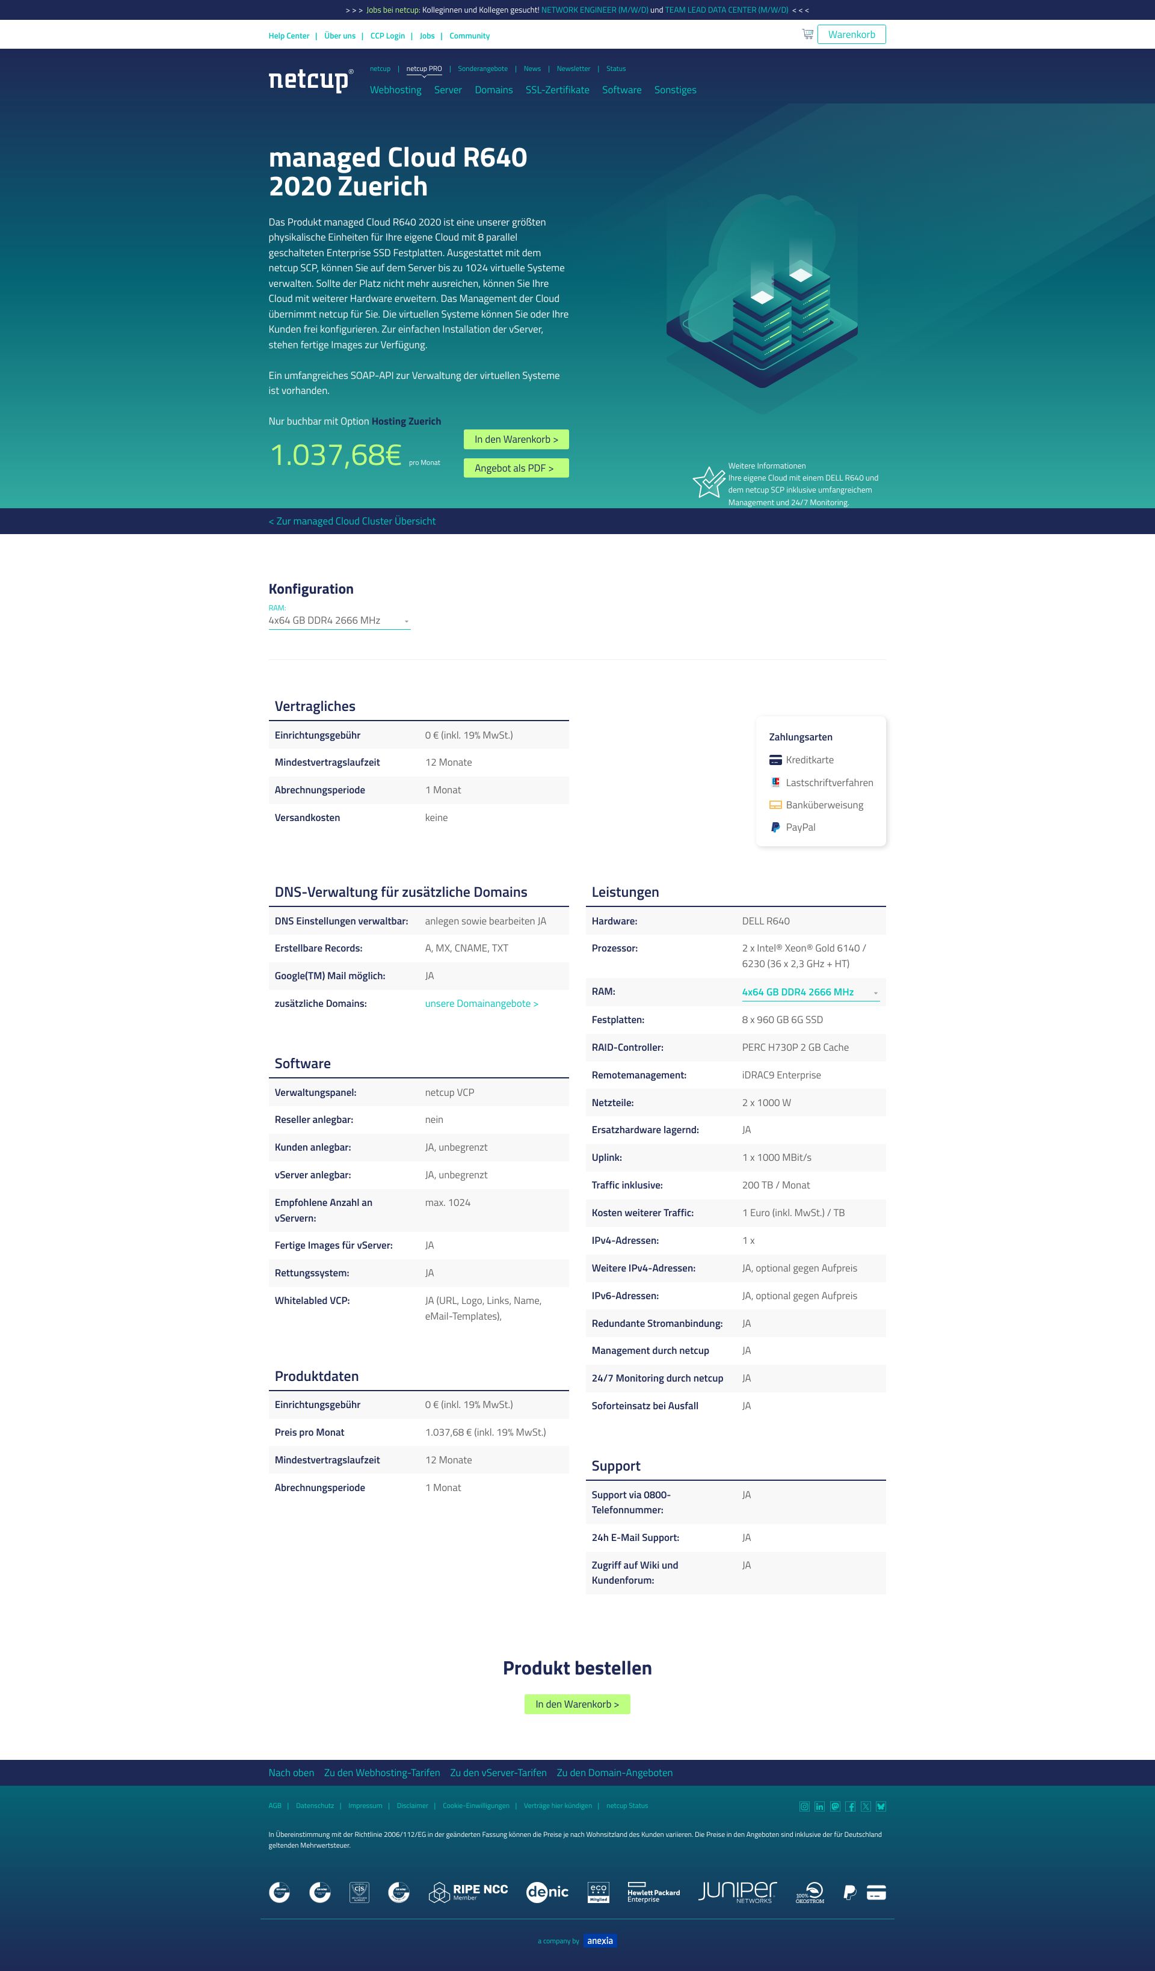1155x1971 pixels.
Task: Open the RAM dropdown under Konfiguration
Action: (339, 620)
